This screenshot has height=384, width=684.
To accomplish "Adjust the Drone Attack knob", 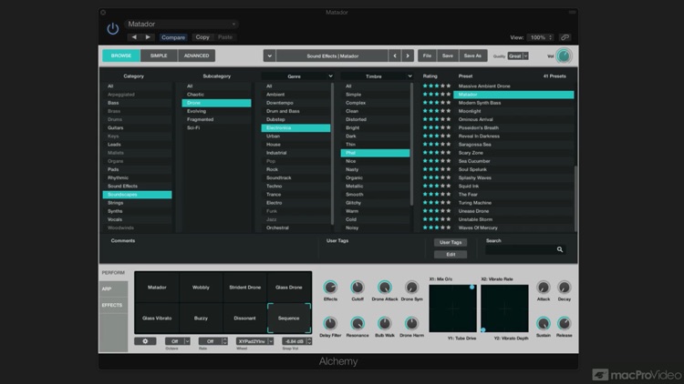I will point(384,288).
